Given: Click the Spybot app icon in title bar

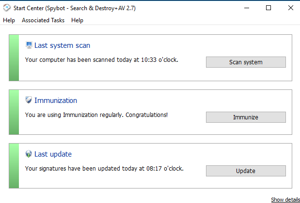Looking at the screenshot, I should coord(7,8).
